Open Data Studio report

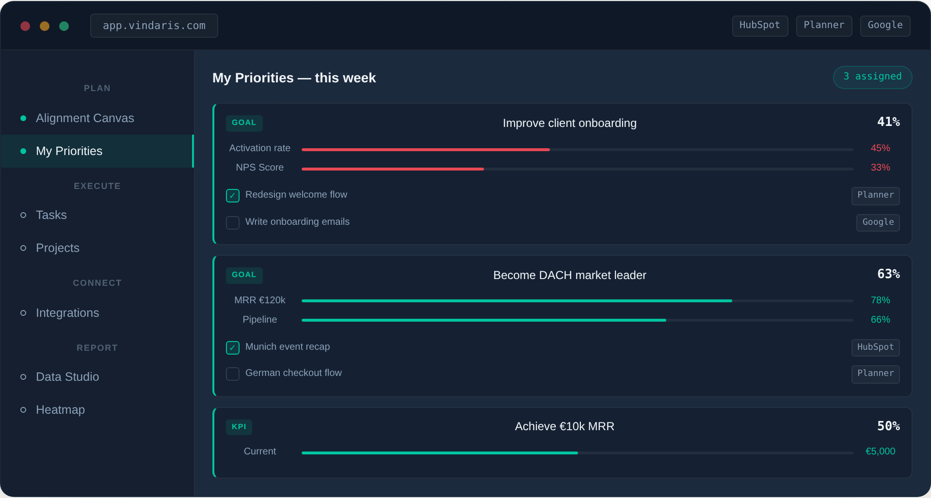coord(97,377)
